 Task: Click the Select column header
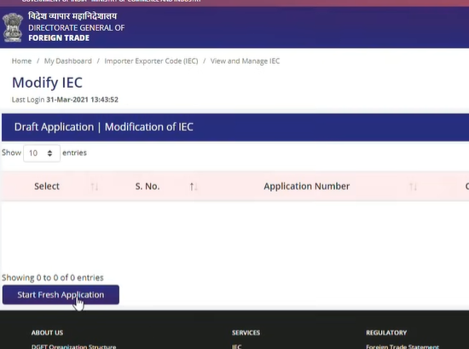[x=47, y=186]
